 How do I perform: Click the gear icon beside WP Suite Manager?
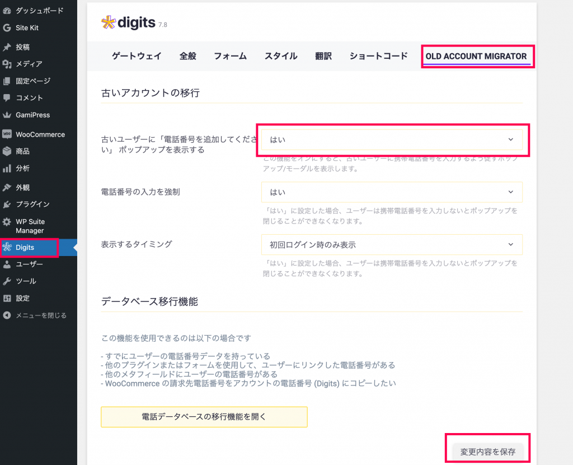coord(7,222)
